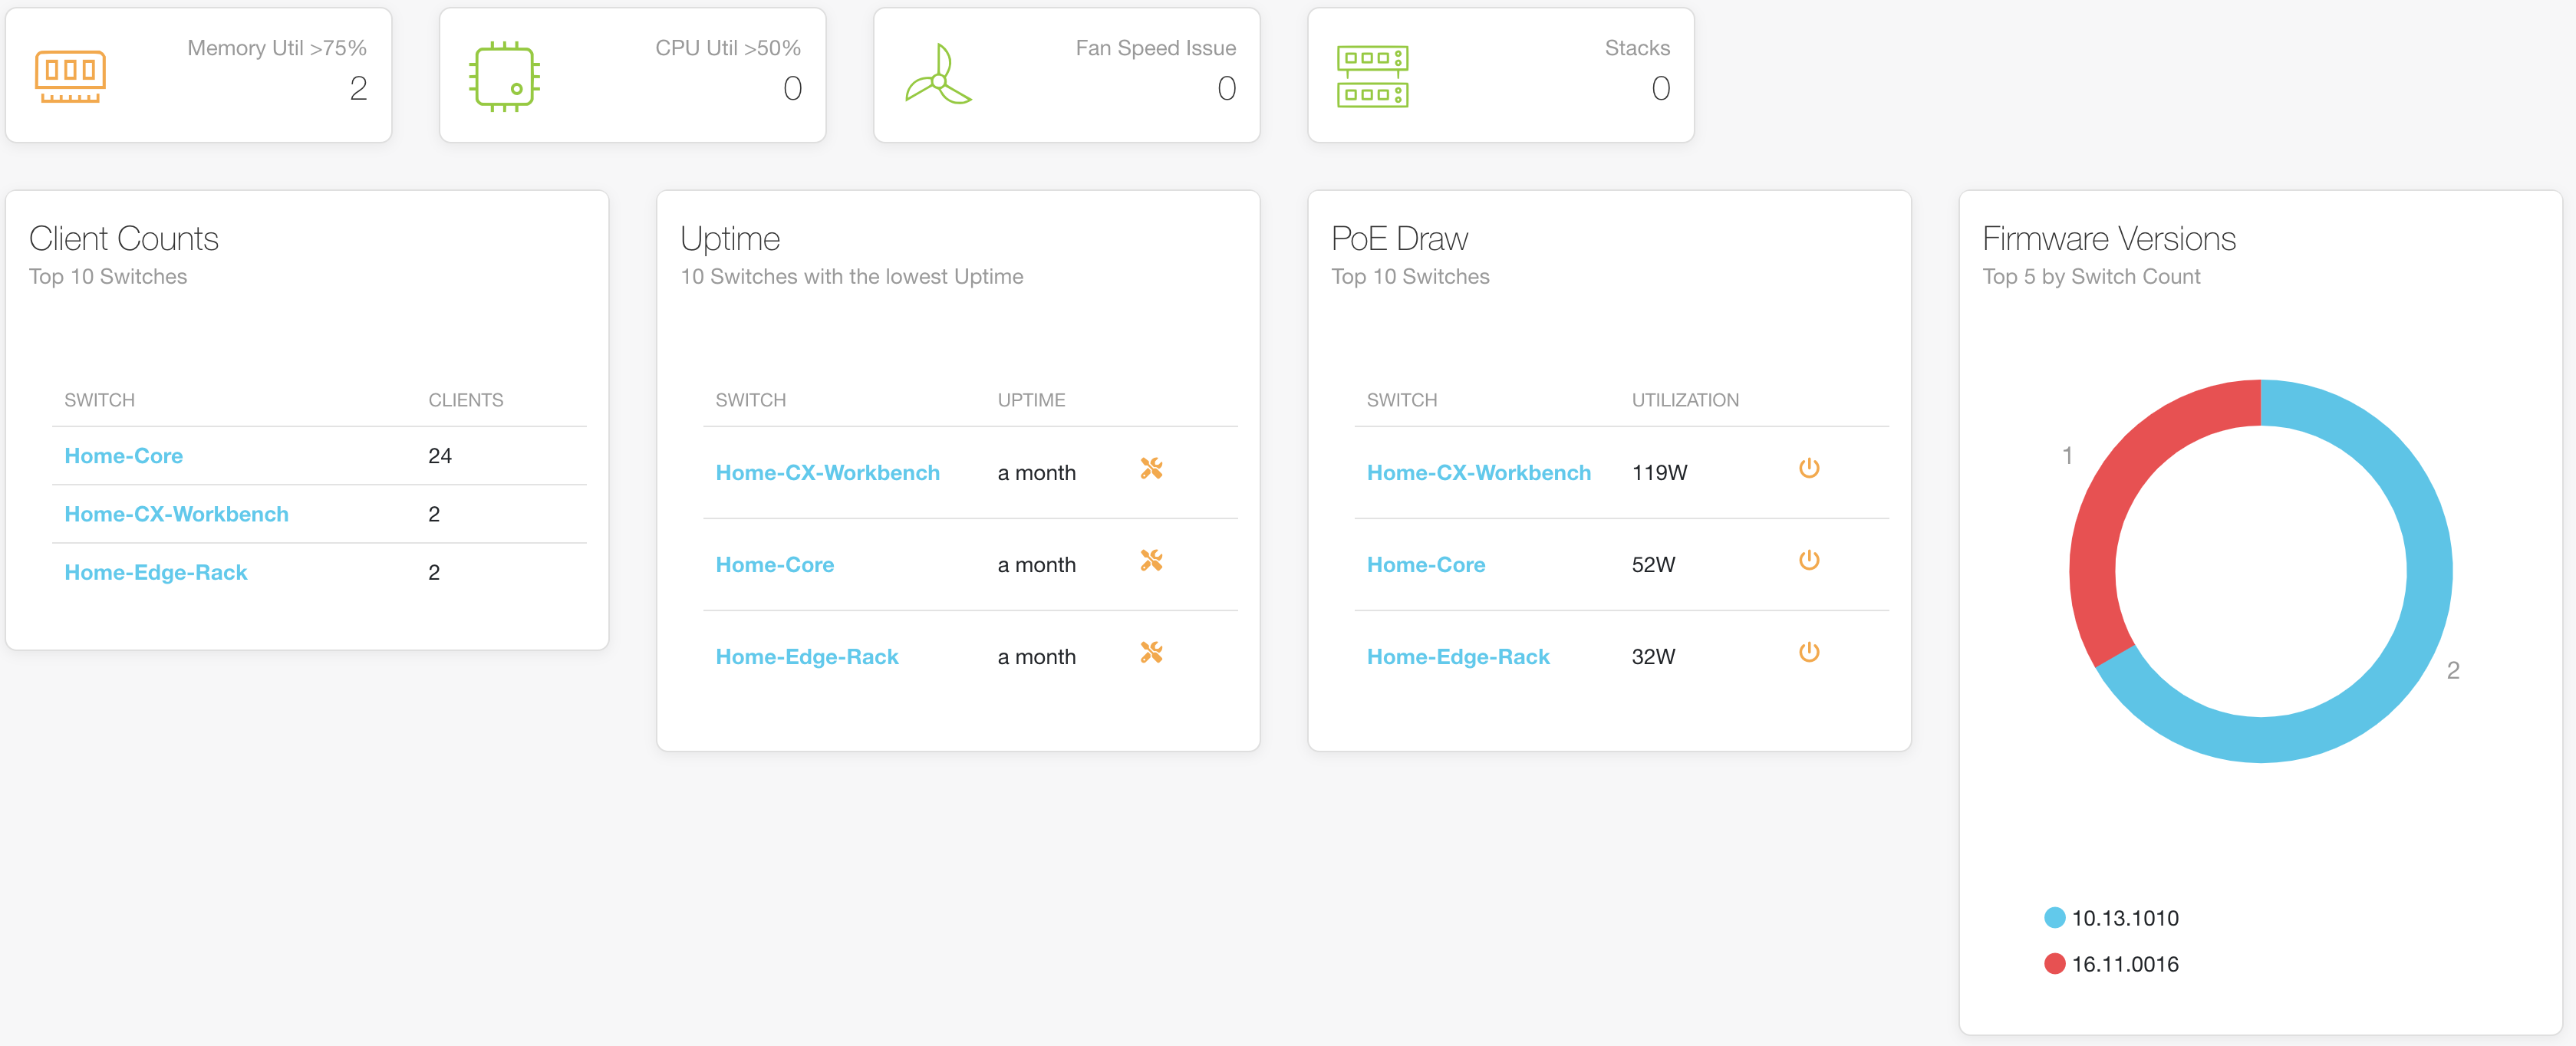2576x1046 pixels.
Task: Click the CLIENTS column header
Action: click(465, 400)
